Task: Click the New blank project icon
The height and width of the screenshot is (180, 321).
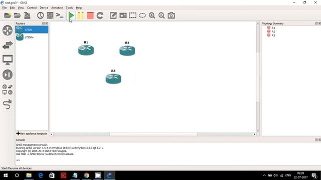Action: pos(8,15)
